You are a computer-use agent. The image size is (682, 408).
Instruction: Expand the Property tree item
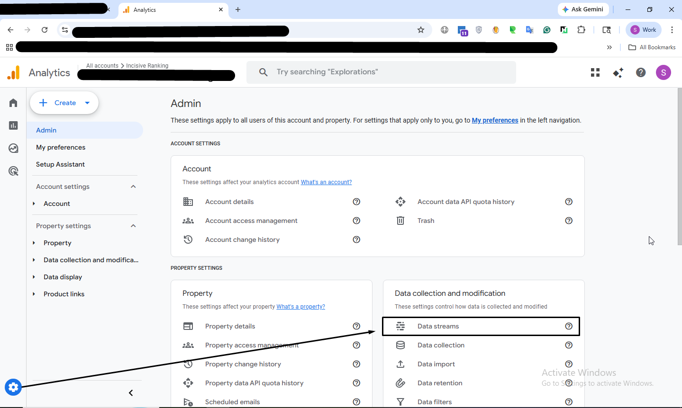[x=34, y=243]
